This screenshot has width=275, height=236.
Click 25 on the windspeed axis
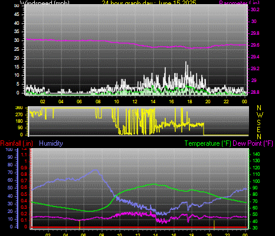click(17, 49)
